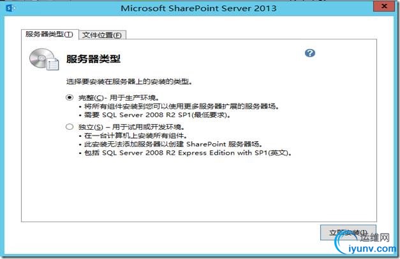
Task: Click the Microsoft SharePoint Server 2013 title bar
Action: pos(198,8)
